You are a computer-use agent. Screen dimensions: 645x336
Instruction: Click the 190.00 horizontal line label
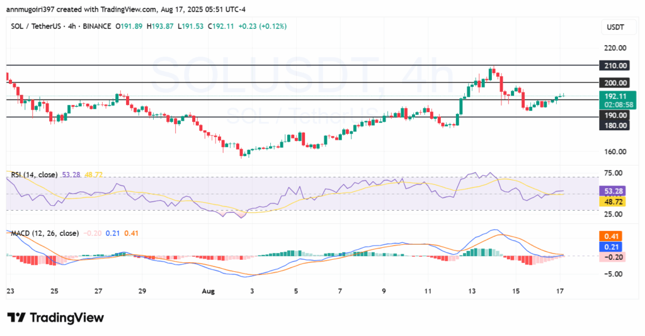pyautogui.click(x=615, y=115)
